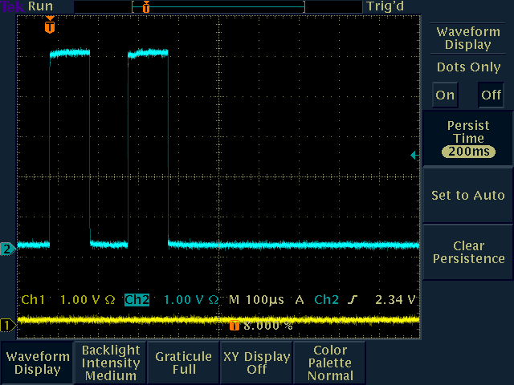Select the yellow channel 1 ground reference marker

(x=7, y=325)
